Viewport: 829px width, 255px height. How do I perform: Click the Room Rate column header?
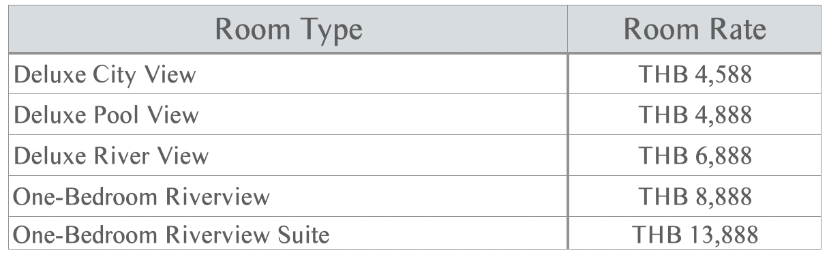click(695, 31)
